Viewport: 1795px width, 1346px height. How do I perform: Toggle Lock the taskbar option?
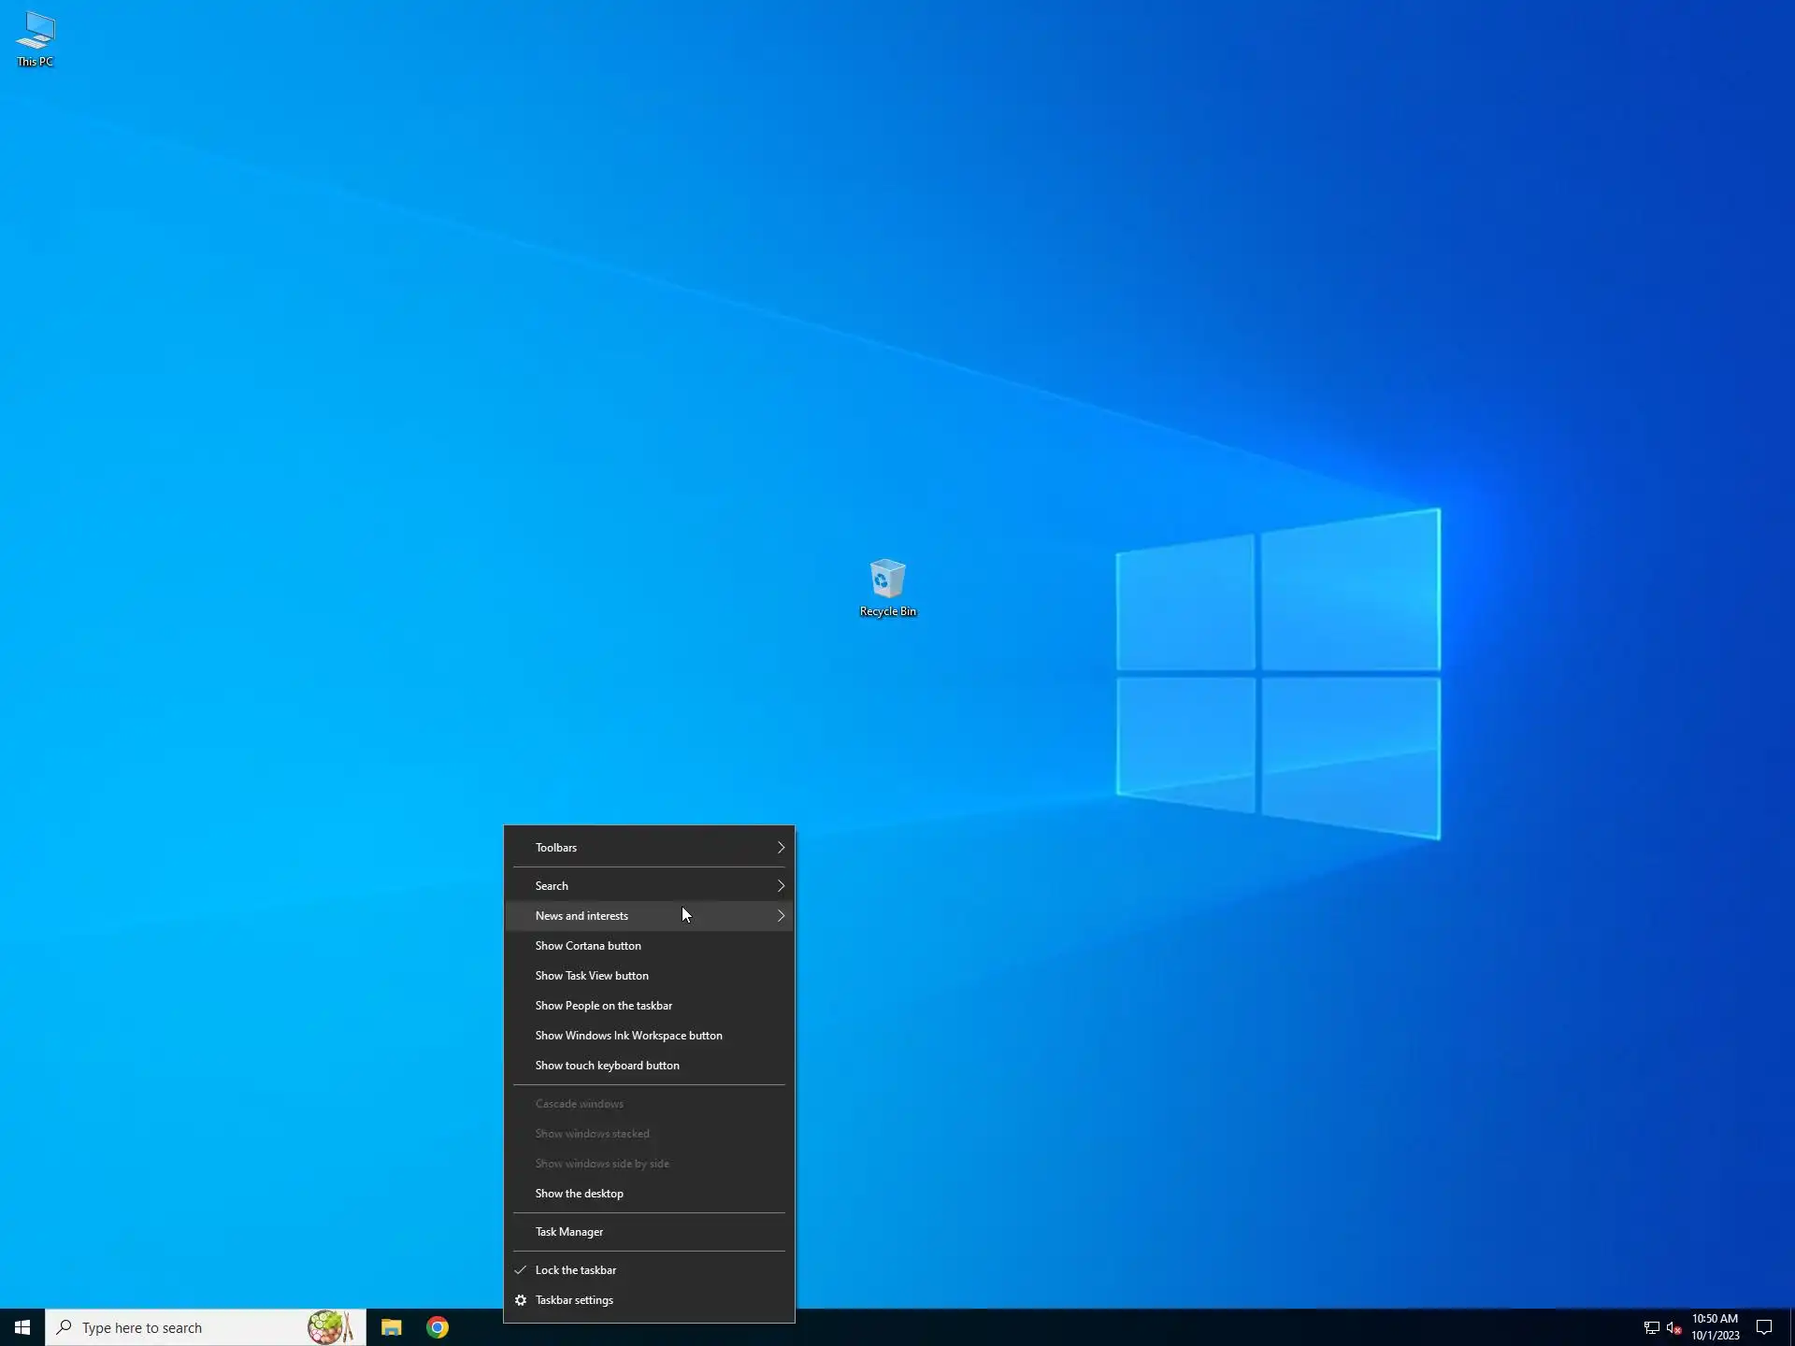point(576,1269)
